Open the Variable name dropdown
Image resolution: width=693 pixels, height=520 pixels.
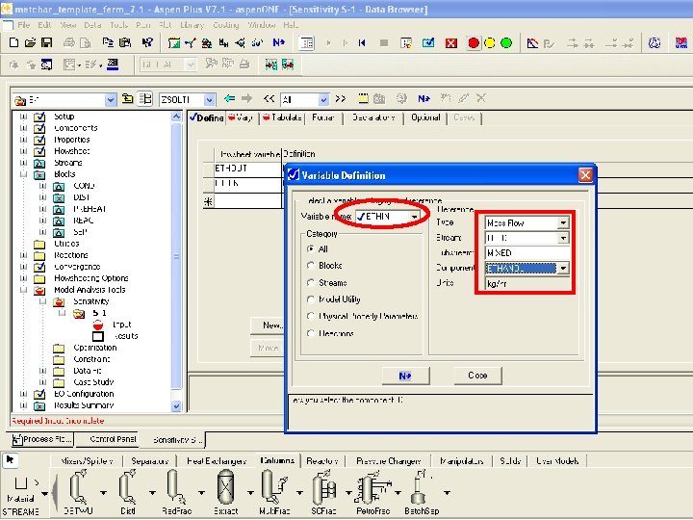[414, 217]
